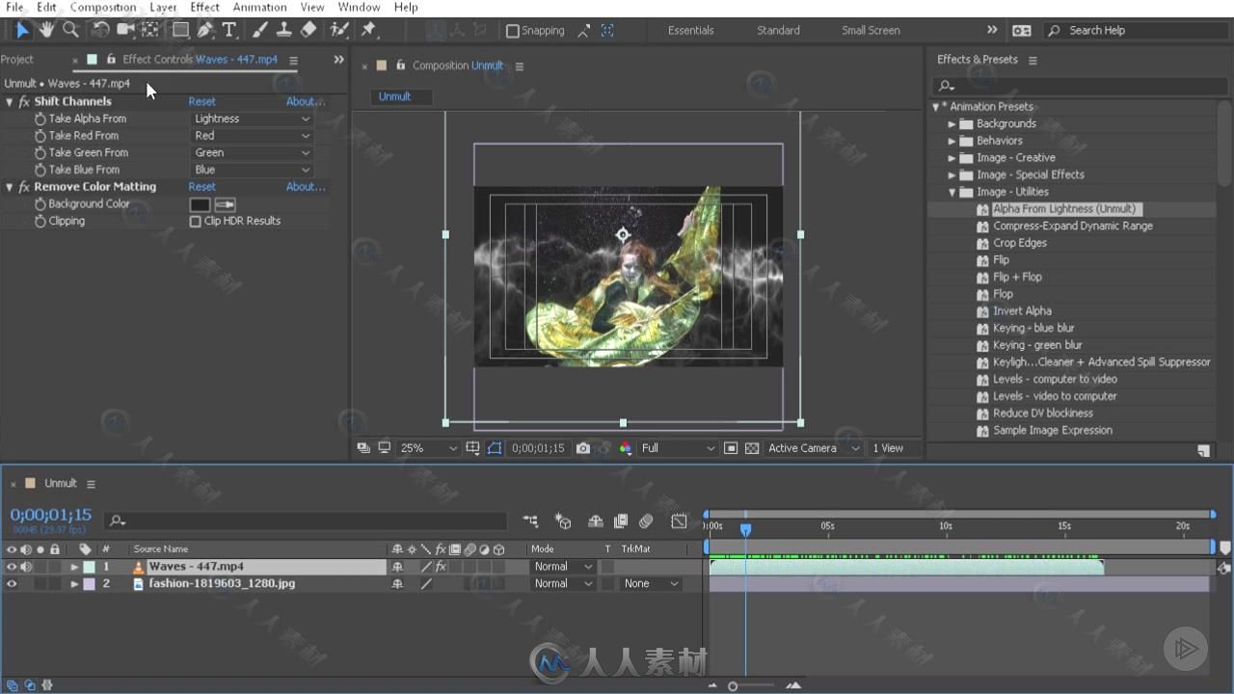Open About for Shift Channels
Viewport: 1234px width, 694px height.
[x=306, y=102]
